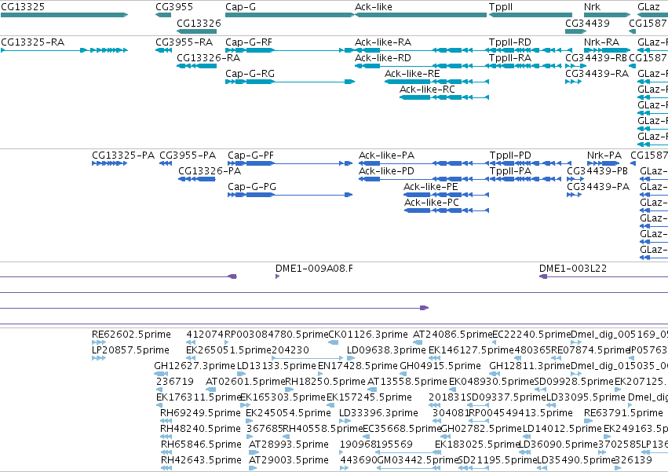Select the TppII-RD transcript label

pos(510,42)
